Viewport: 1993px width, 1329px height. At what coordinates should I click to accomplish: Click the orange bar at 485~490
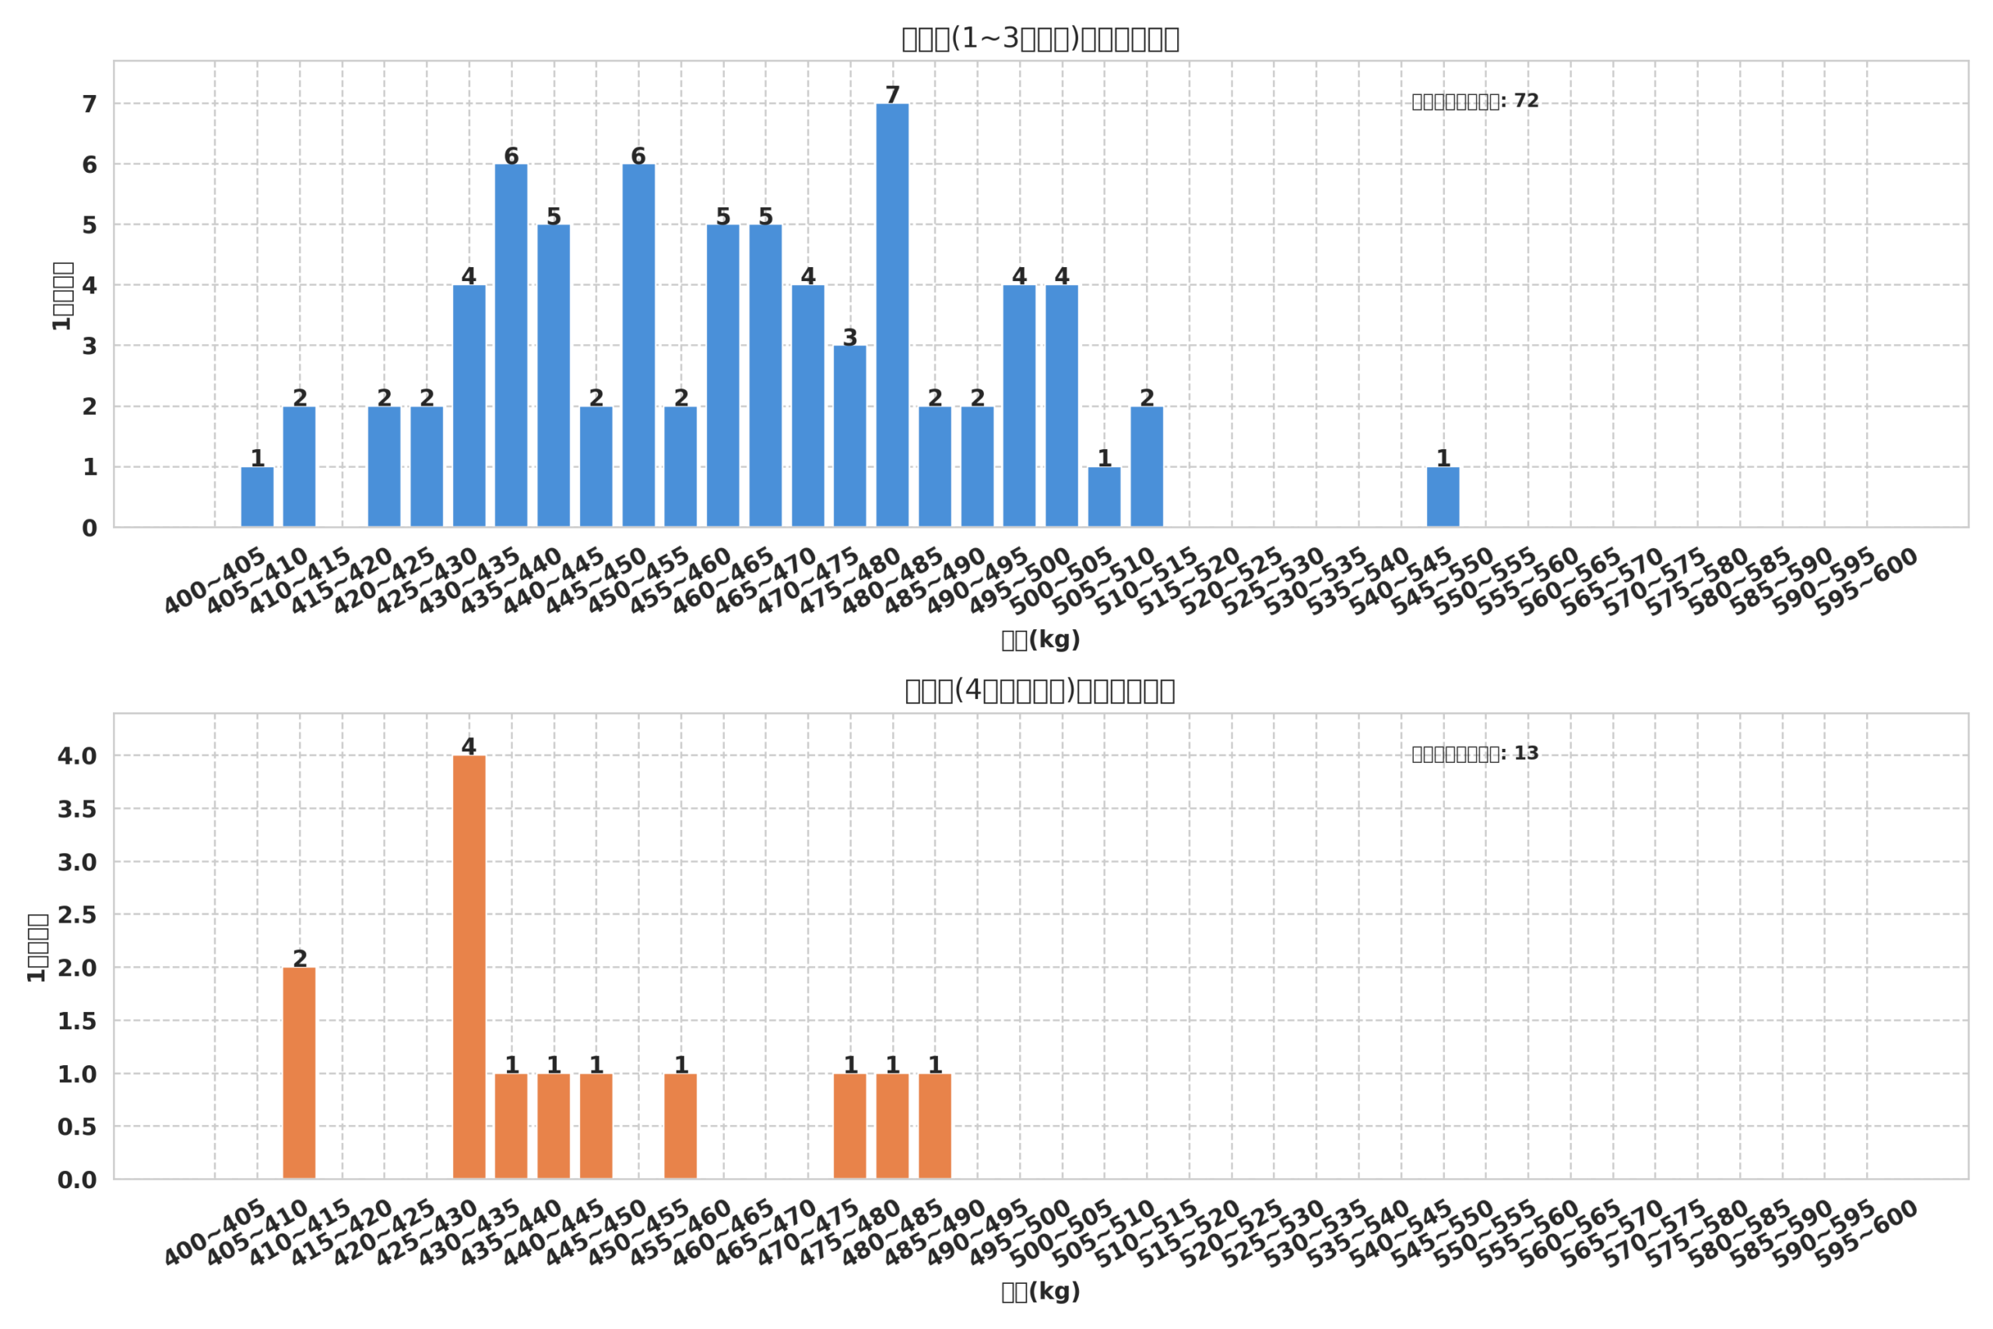[x=935, y=1127]
